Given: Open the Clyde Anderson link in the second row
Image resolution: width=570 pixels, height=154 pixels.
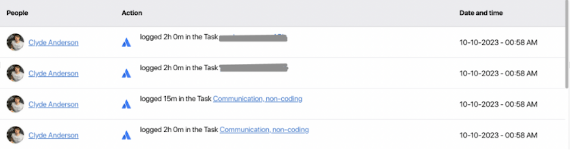Looking at the screenshot, I should [x=53, y=74].
